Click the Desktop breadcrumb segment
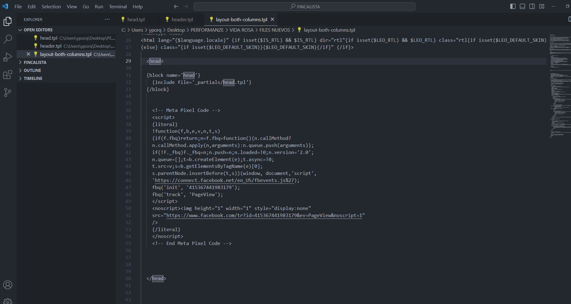571x304 pixels. 176,30
